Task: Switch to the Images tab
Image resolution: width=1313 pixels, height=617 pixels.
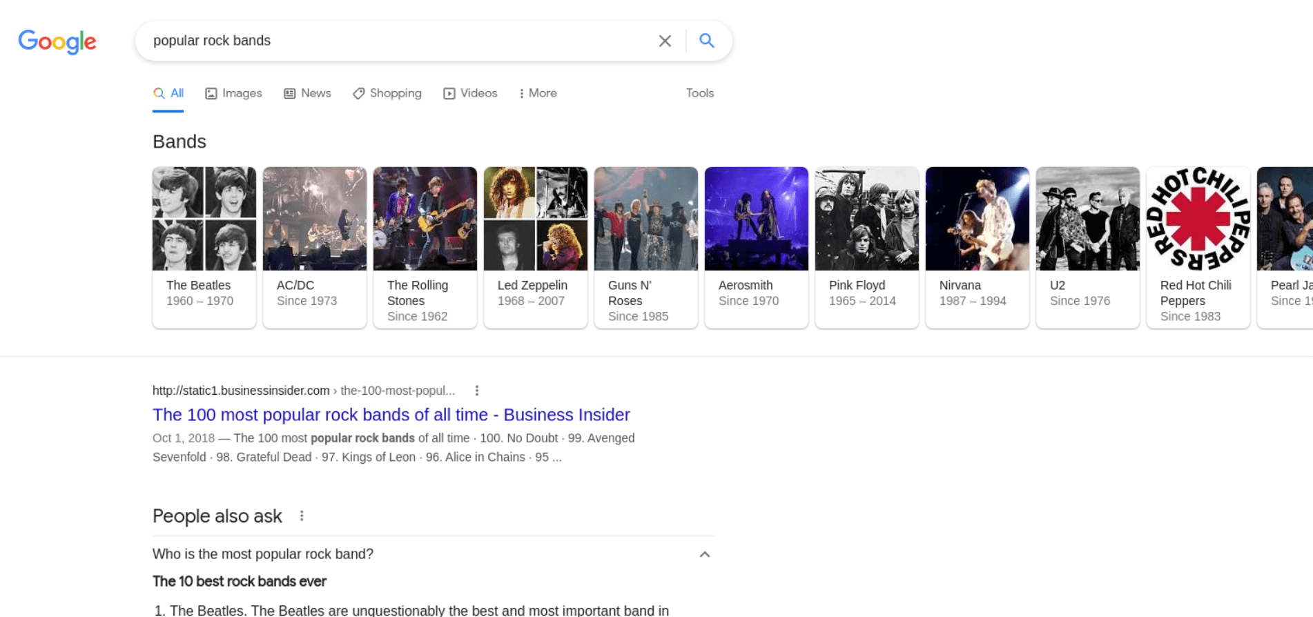Action: click(x=233, y=93)
